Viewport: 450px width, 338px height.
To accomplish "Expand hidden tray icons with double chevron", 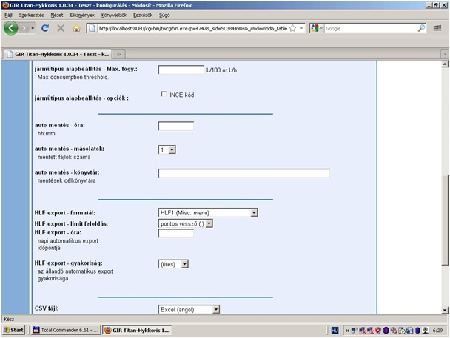I will 346,331.
